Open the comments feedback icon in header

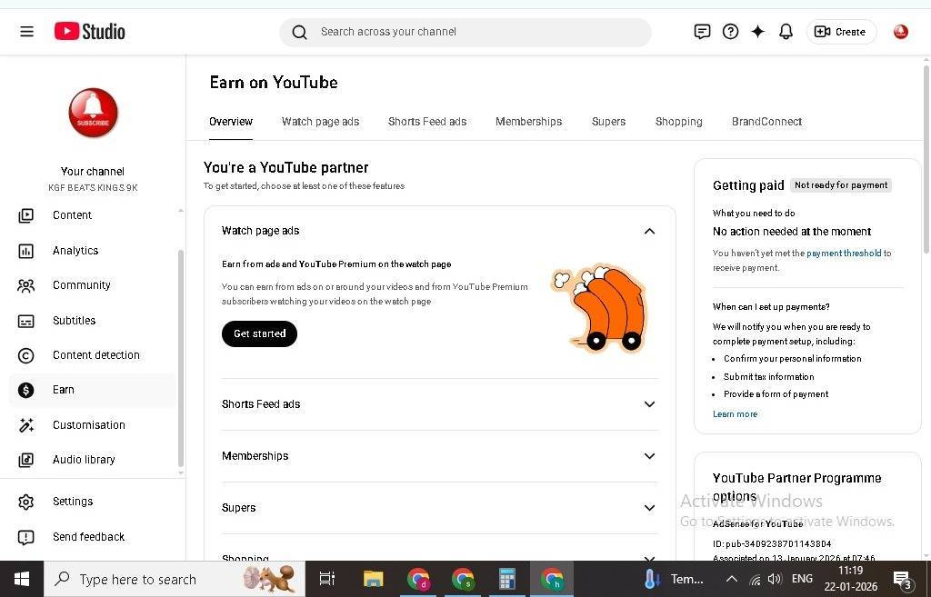pos(702,32)
